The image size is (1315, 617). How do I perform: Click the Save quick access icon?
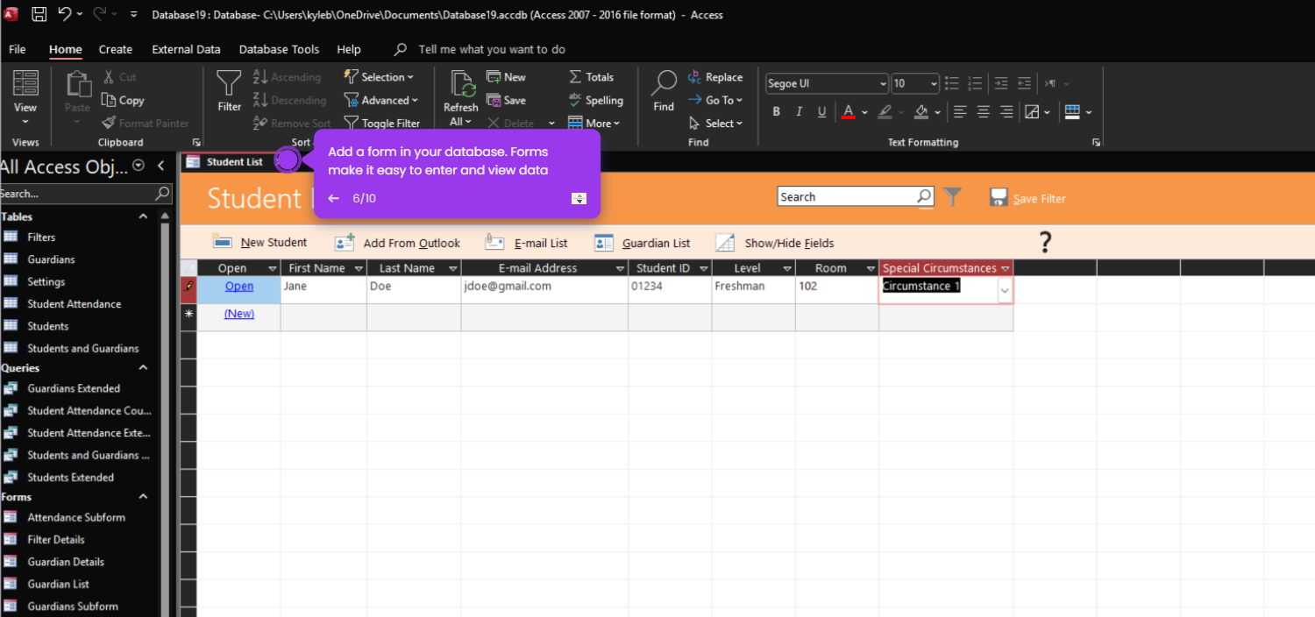[x=39, y=14]
